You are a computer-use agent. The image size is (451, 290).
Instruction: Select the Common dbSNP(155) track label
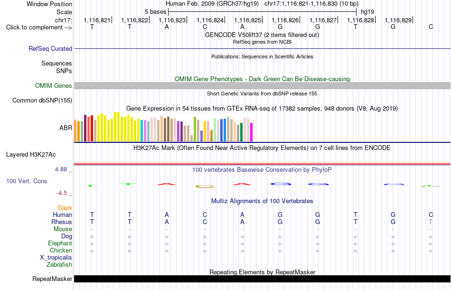point(42,101)
